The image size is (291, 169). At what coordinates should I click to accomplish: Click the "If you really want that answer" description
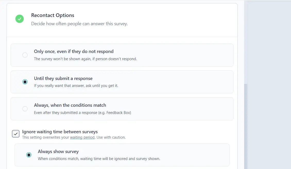[x=76, y=86]
